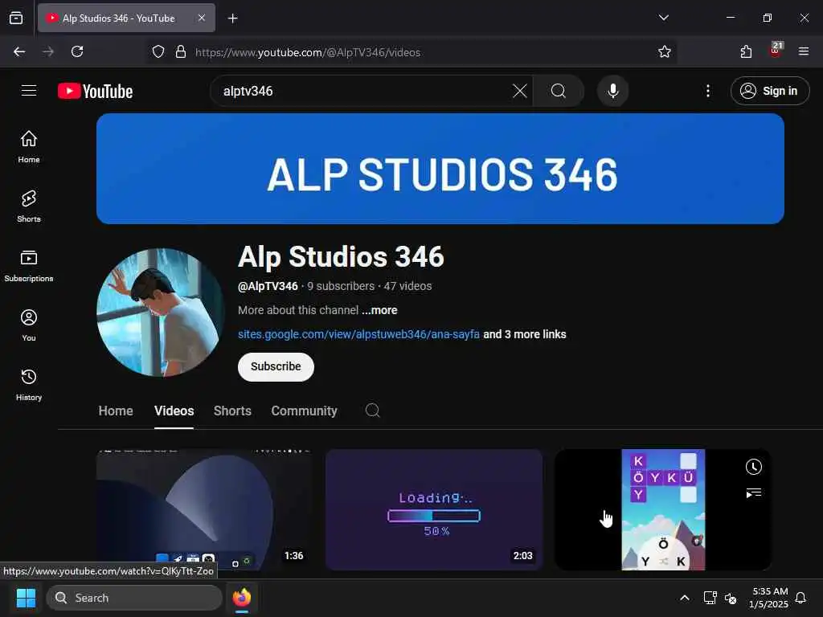Screen dimensions: 823x617
Task: Click the magnifier search button
Action: tap(559, 91)
